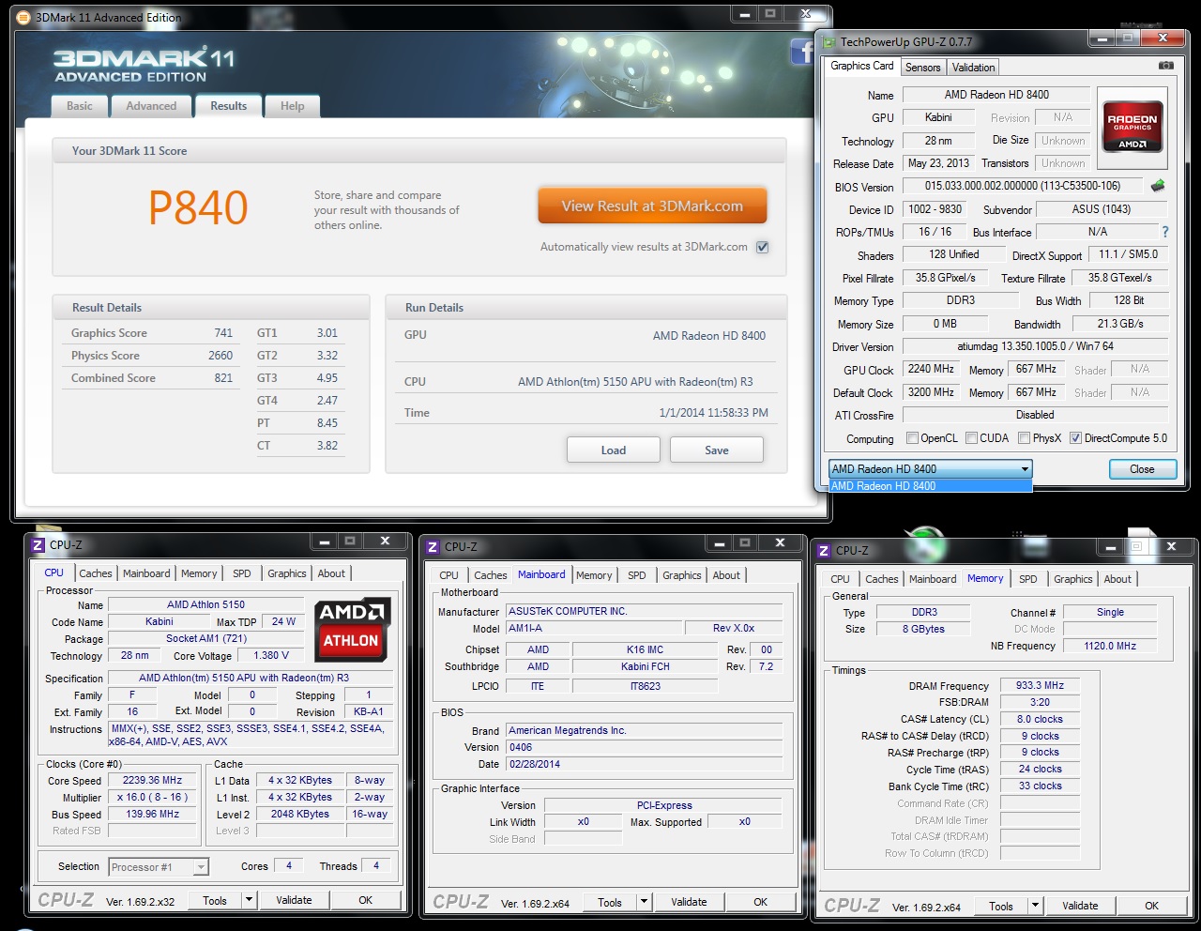The width and height of the screenshot is (1201, 931).
Task: Open the GPU selector dropdown in GPU-Z
Action: (x=1025, y=469)
